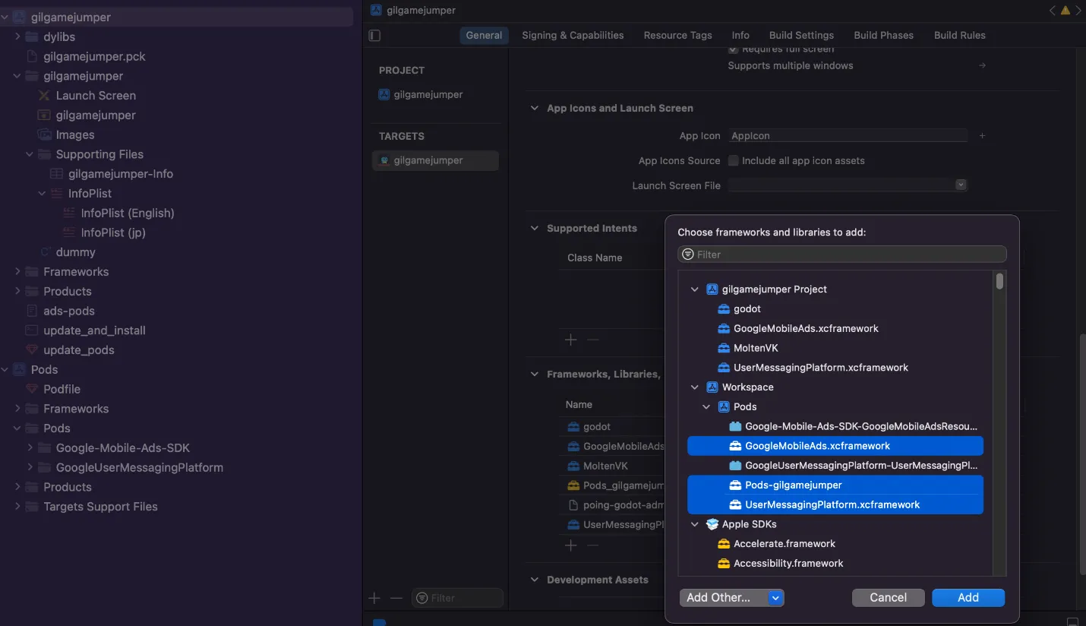Toggle the Requires full screen checkbox
This screenshot has height=626, width=1086.
(734, 49)
